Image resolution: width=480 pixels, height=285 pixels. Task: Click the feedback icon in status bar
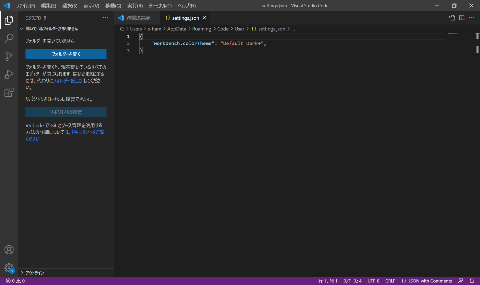[460, 281]
